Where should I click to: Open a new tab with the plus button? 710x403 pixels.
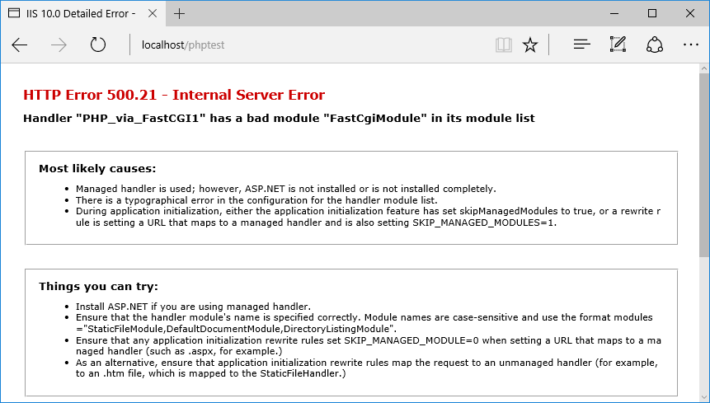point(180,14)
